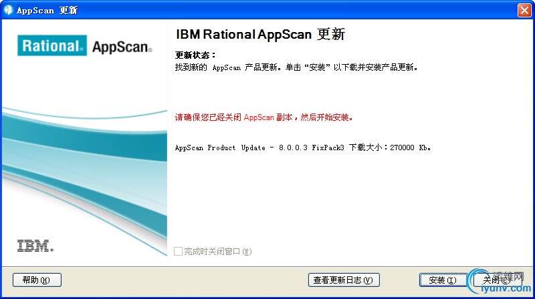This screenshot has height=299, width=535.
Task: Dismiss dialog with 关闭(C) button
Action: click(x=497, y=280)
